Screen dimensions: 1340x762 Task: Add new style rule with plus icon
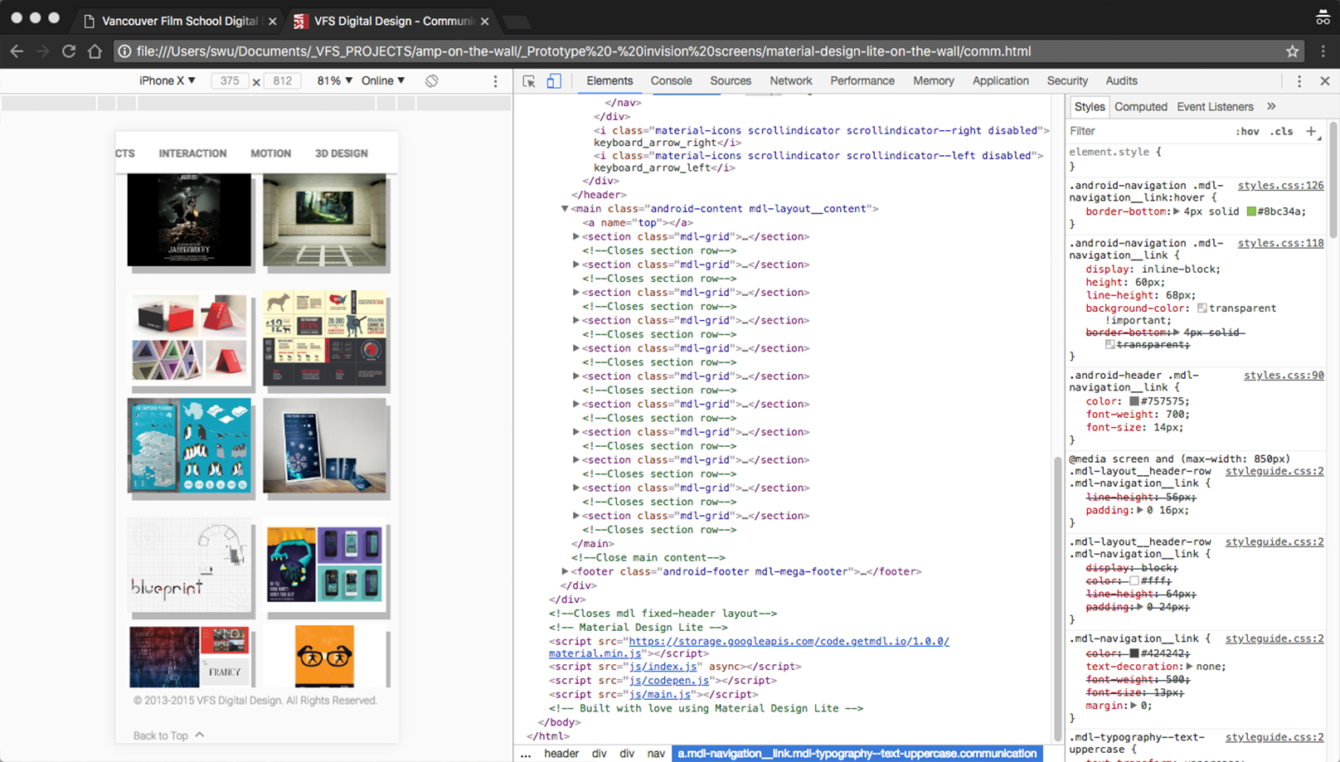click(1311, 131)
